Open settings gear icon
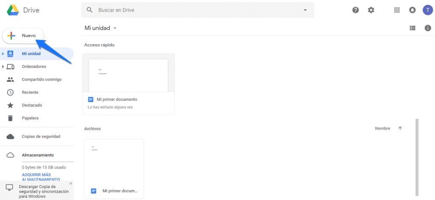Screen dimensions: 435x200 371,10
